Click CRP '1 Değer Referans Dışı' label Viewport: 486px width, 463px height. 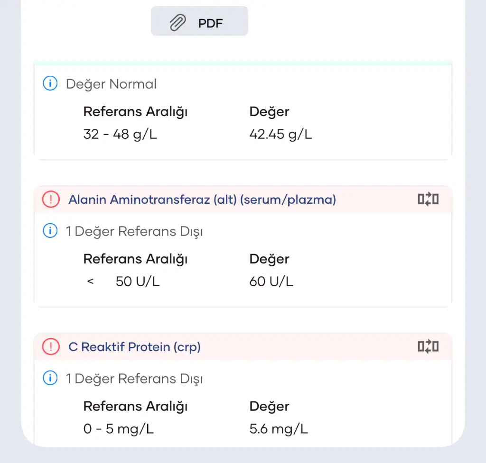[x=134, y=379]
